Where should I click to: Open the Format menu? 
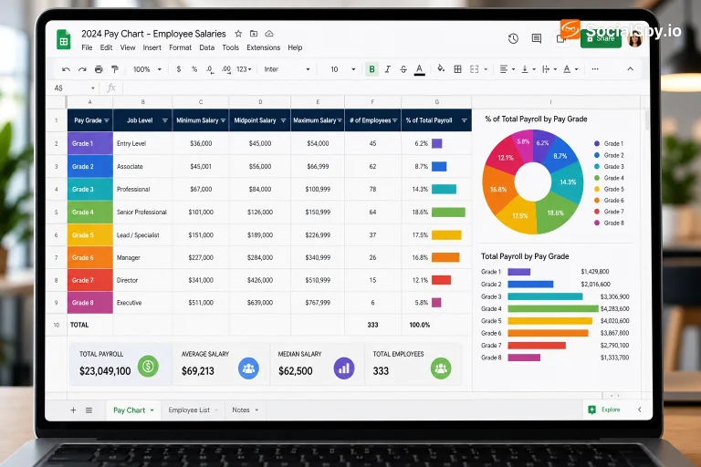[180, 47]
